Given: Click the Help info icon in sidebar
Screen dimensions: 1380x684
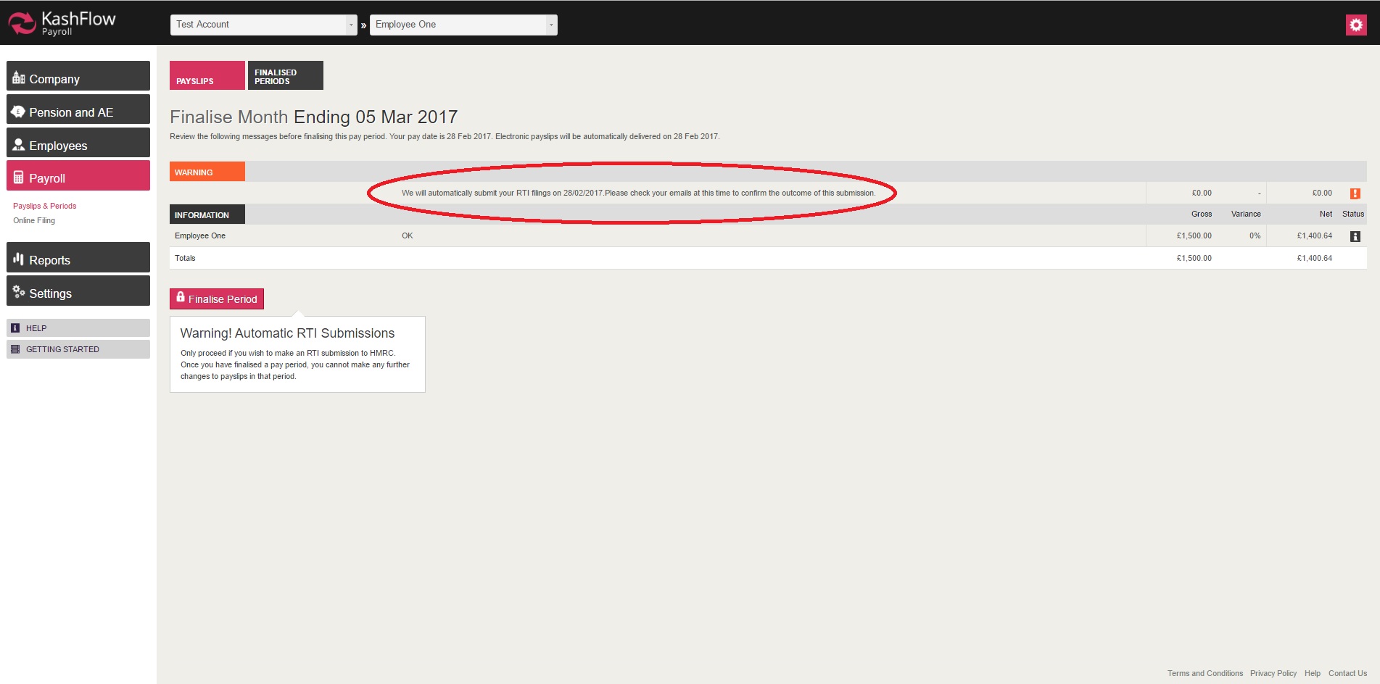Looking at the screenshot, I should point(15,328).
